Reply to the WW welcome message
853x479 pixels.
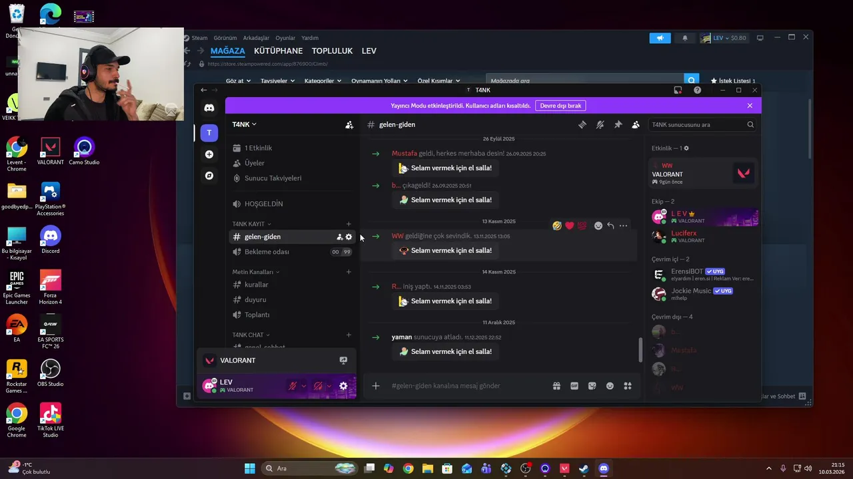point(610,226)
